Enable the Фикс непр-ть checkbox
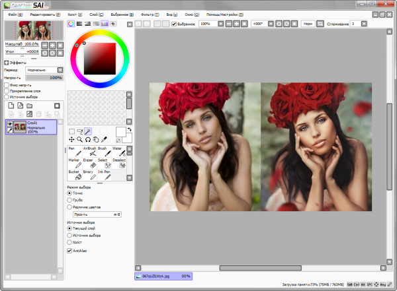The height and width of the screenshot is (291, 397). point(7,85)
